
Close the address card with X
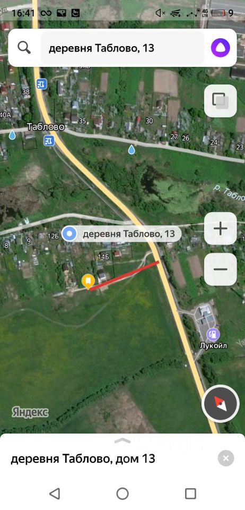pyautogui.click(x=226, y=458)
